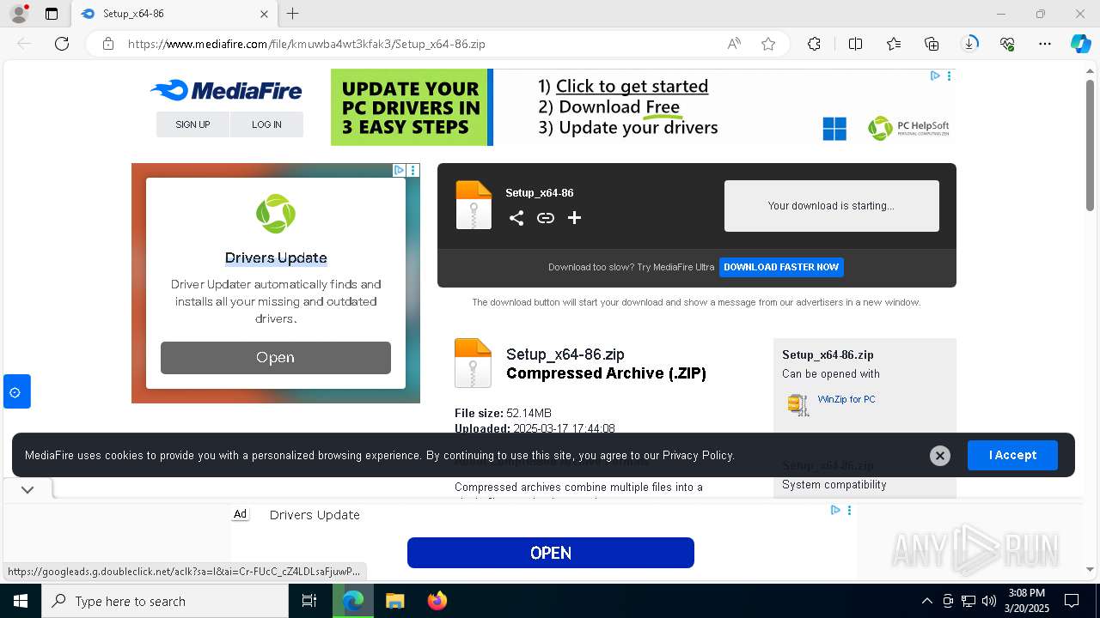
Task: Open Settings and more ellipsis menu
Action: 1045,44
